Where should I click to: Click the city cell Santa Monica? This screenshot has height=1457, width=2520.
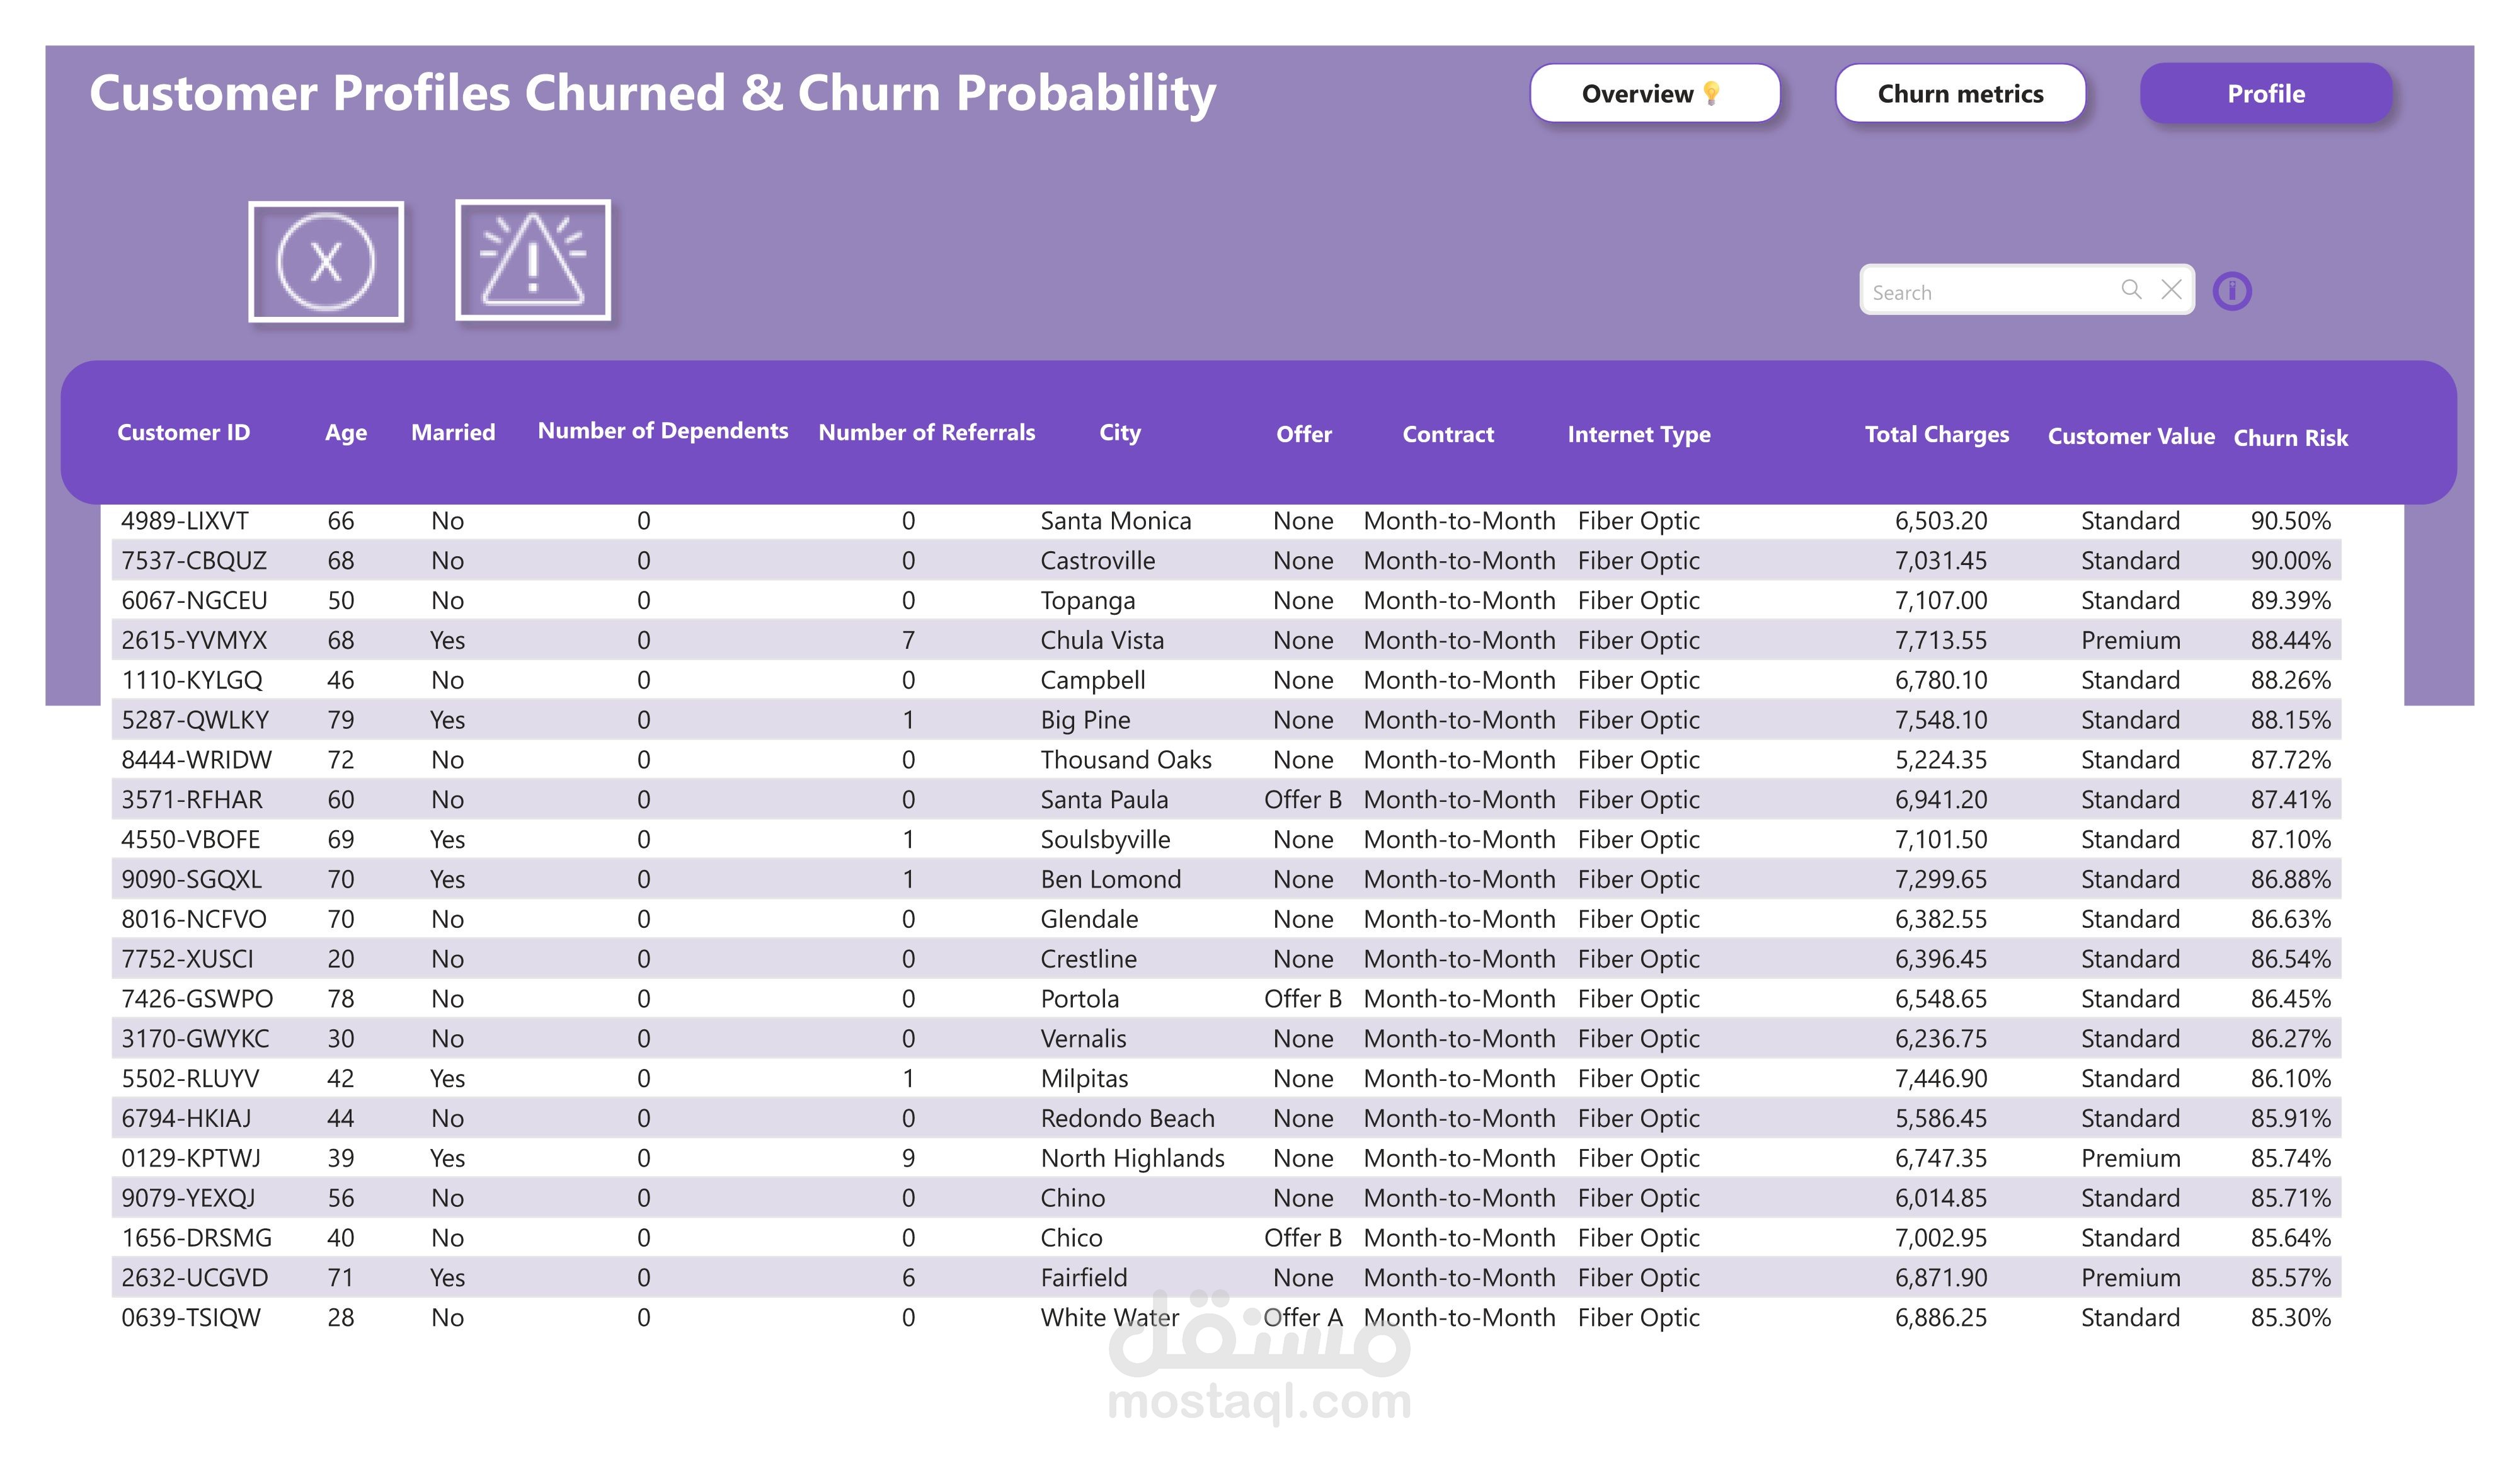[1116, 521]
